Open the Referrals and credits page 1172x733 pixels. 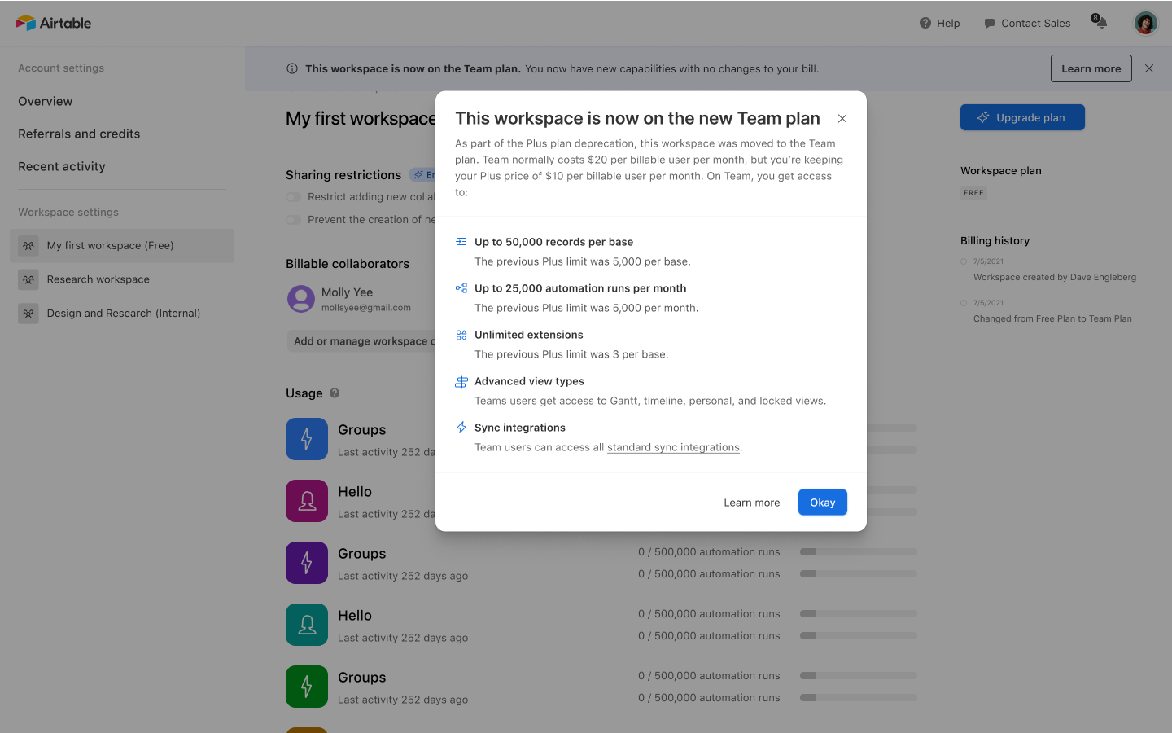click(79, 134)
